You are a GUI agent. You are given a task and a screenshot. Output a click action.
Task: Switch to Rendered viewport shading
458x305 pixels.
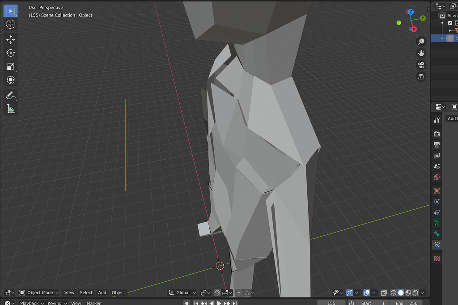416,293
